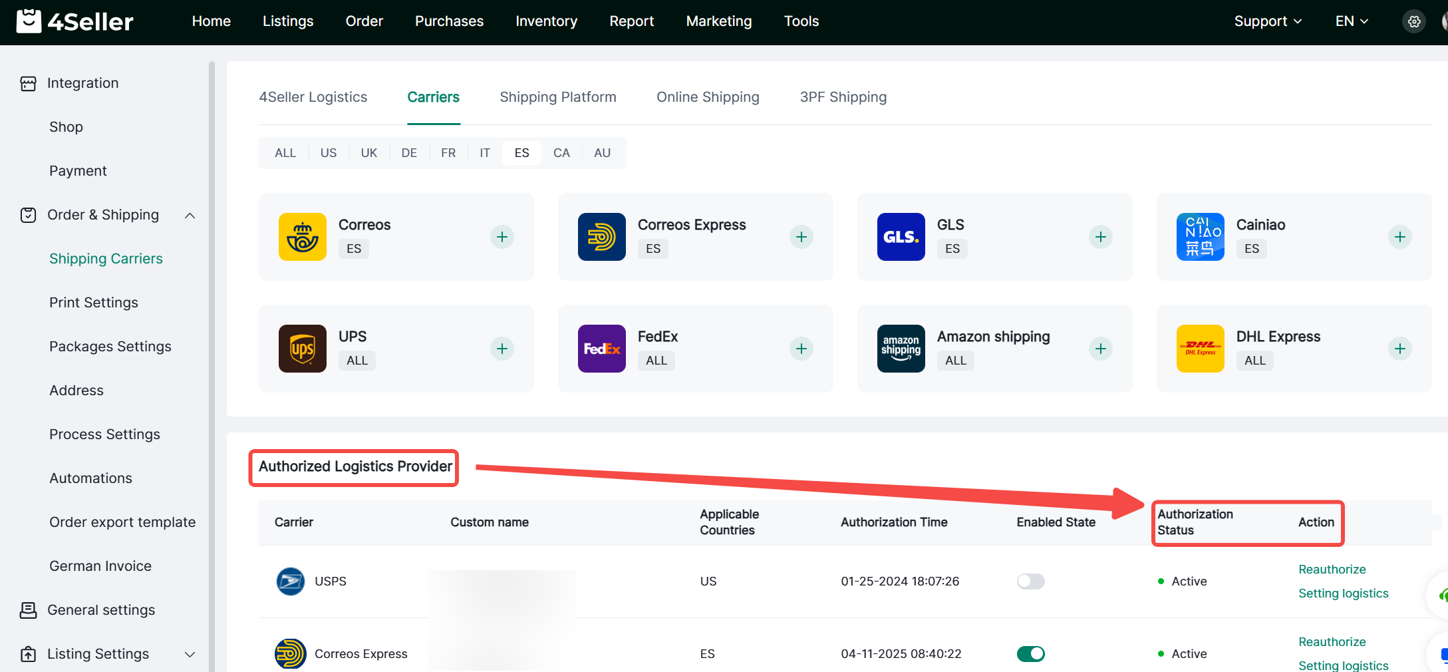Screen dimensions: 1448x672
Task: Disable the Correos Express enabled toggle
Action: 1030,654
